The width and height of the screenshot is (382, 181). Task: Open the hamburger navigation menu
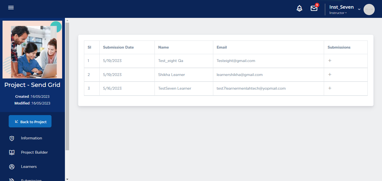(11, 8)
